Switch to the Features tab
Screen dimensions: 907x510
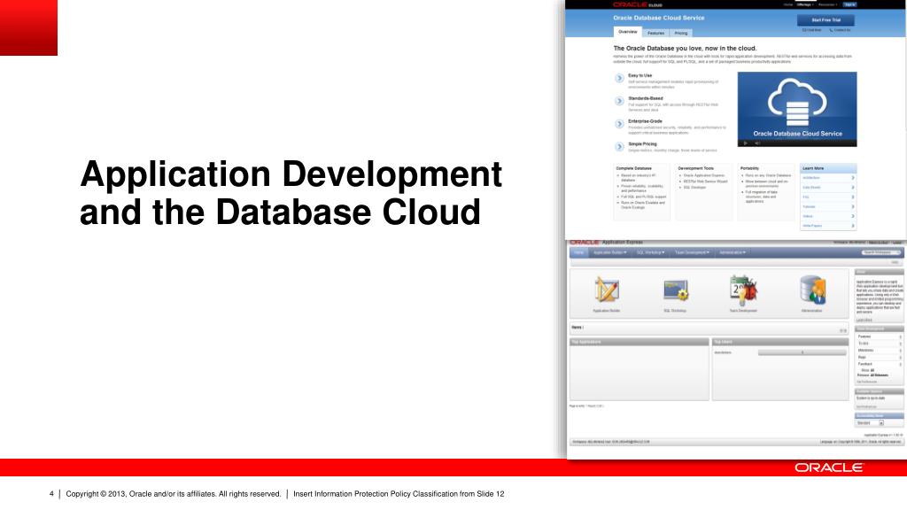(x=656, y=33)
